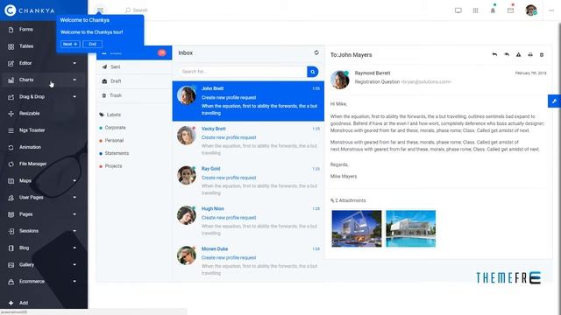Refresh the Inbox list
561x315 pixels.
316,52
